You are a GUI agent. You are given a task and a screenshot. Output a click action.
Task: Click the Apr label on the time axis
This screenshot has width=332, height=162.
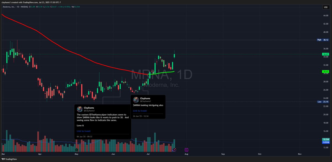pos(40,153)
